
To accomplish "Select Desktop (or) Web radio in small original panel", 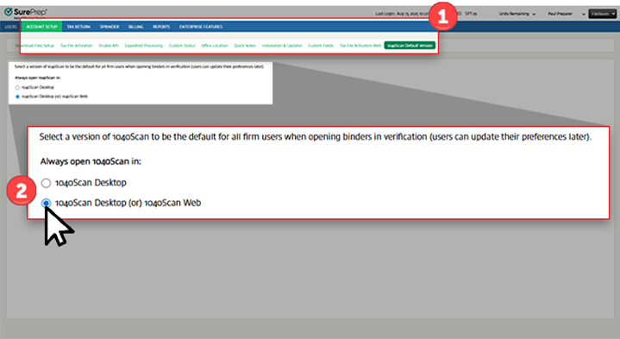I will tap(17, 97).
